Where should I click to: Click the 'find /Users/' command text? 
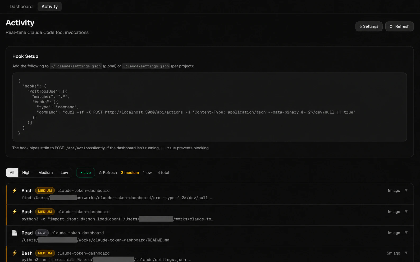point(117,198)
